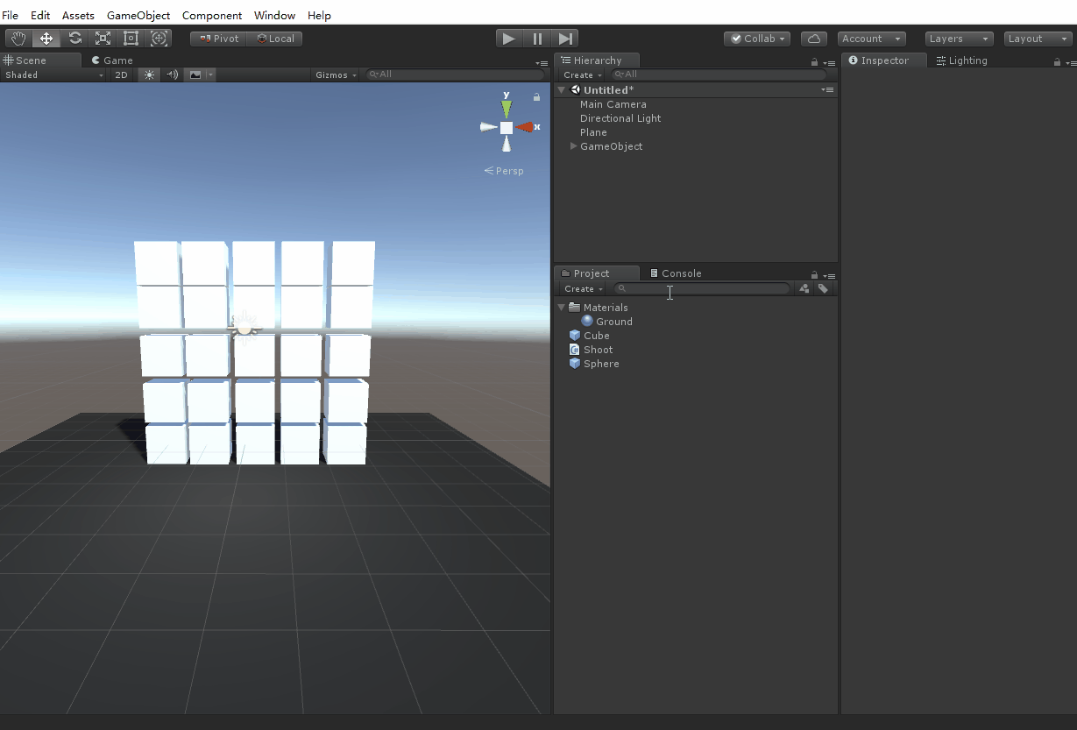Select Directional Light in Hierarchy
This screenshot has width=1077, height=730.
pos(620,118)
